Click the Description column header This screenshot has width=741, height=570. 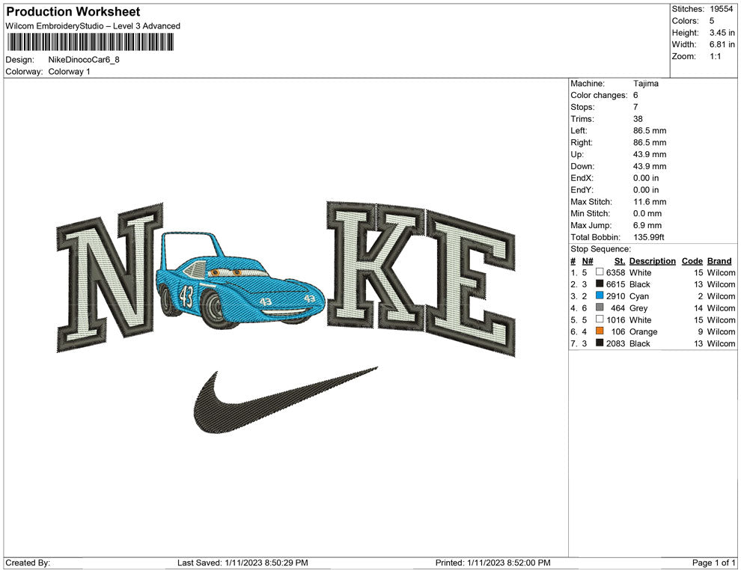pyautogui.click(x=652, y=261)
